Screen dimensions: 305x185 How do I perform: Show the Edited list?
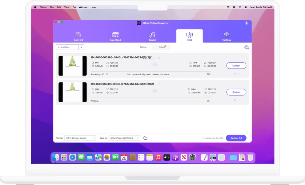pos(162,47)
